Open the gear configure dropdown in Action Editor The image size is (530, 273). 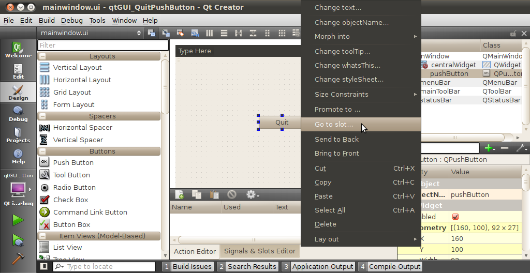click(x=252, y=194)
